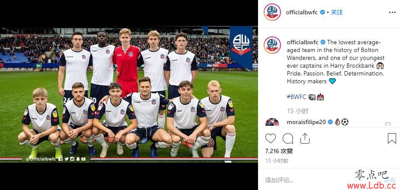Follow officialbwfc via the 关注 button
The width and height of the screenshot is (400, 190).
[337, 12]
